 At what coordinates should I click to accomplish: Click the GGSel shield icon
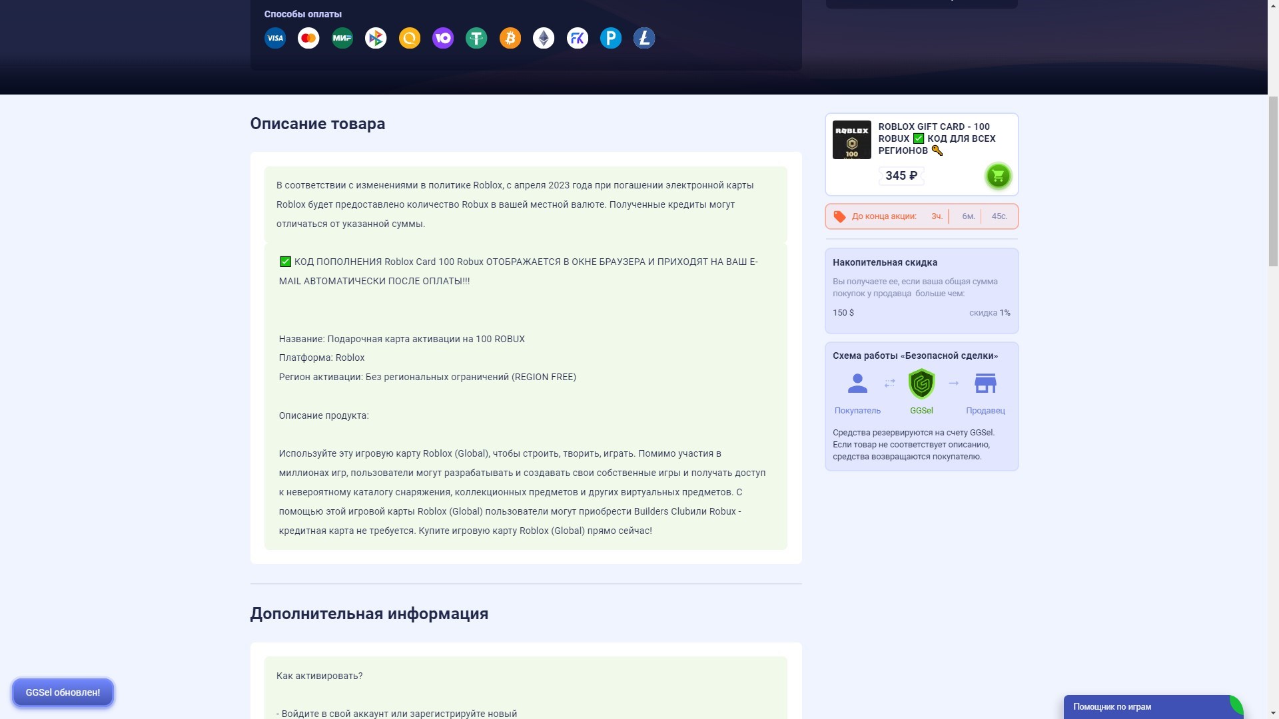click(921, 384)
